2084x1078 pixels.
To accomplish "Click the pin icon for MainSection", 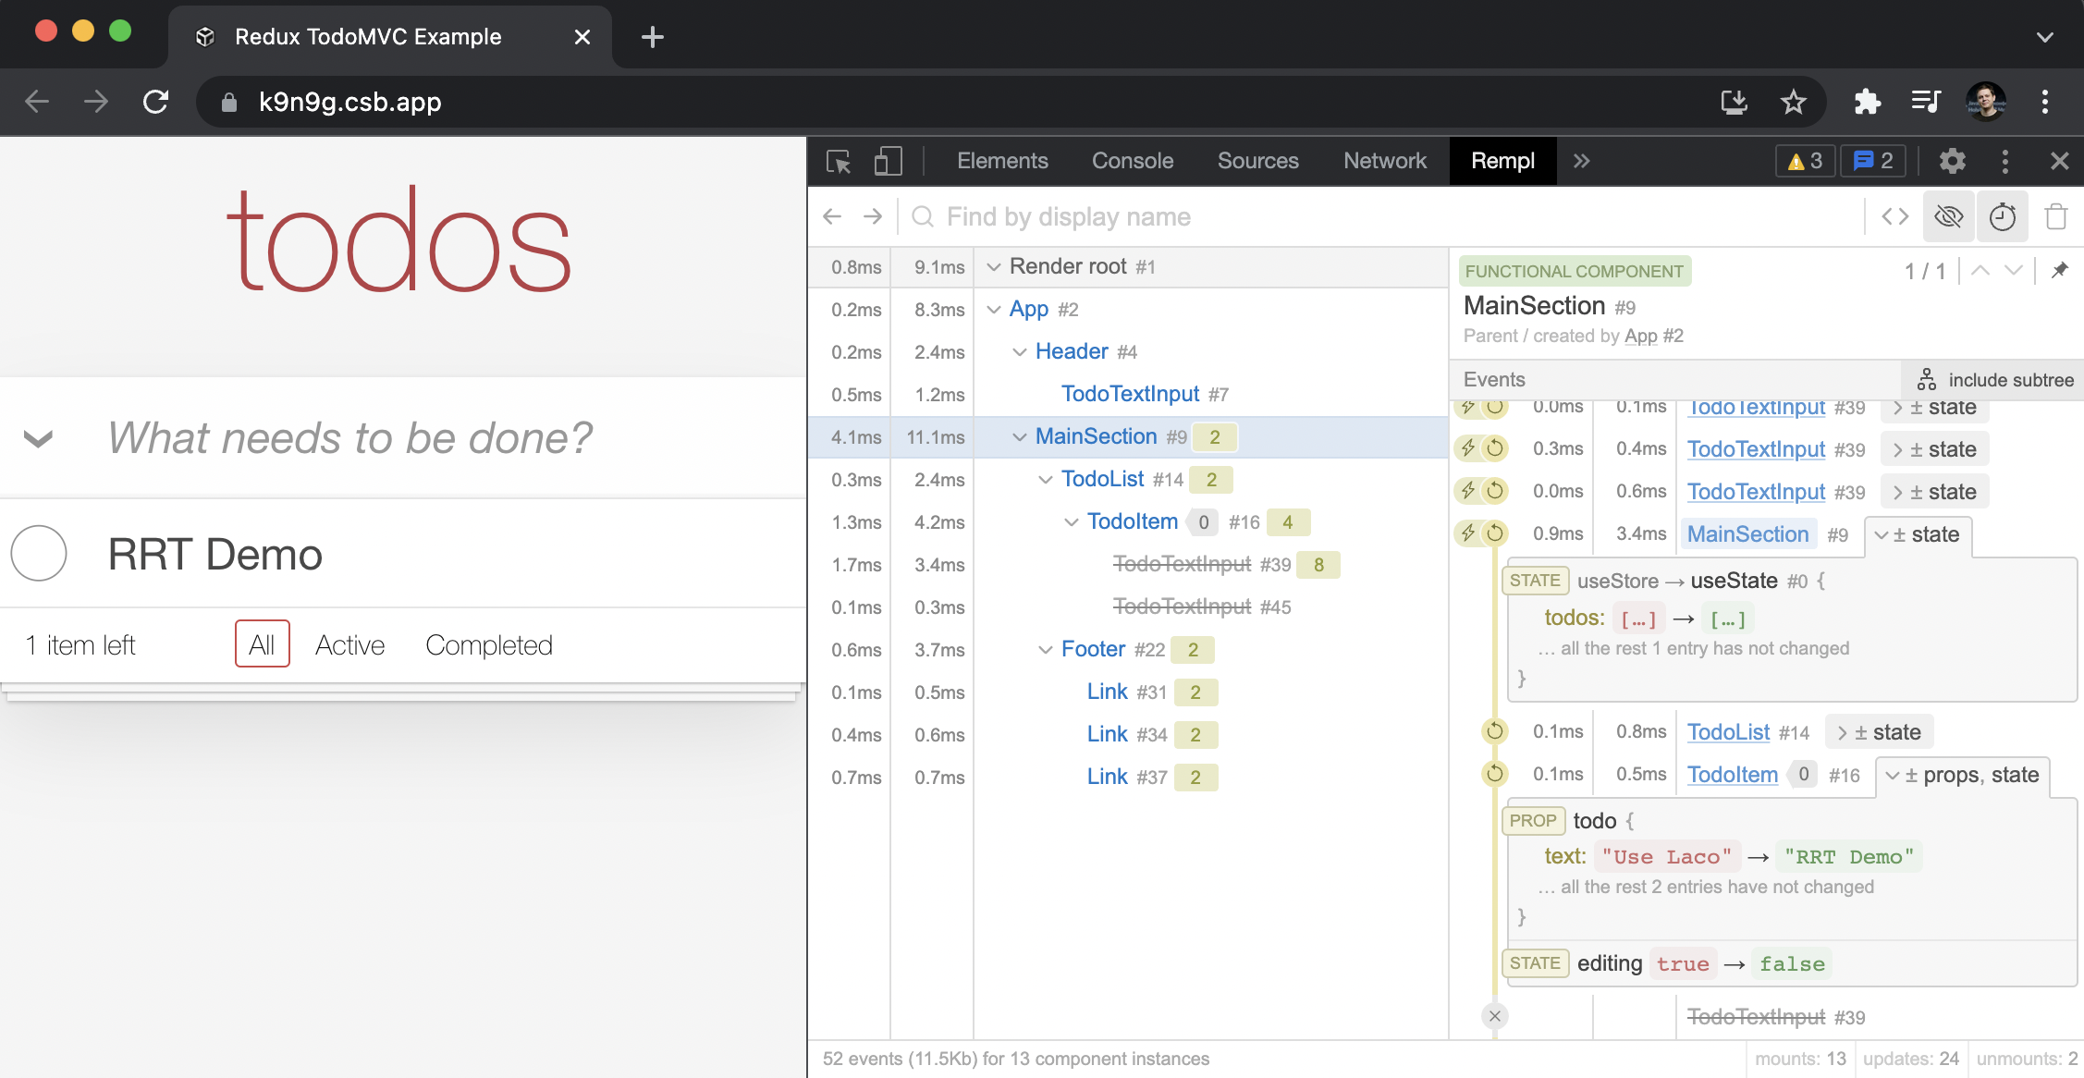I will (2060, 271).
